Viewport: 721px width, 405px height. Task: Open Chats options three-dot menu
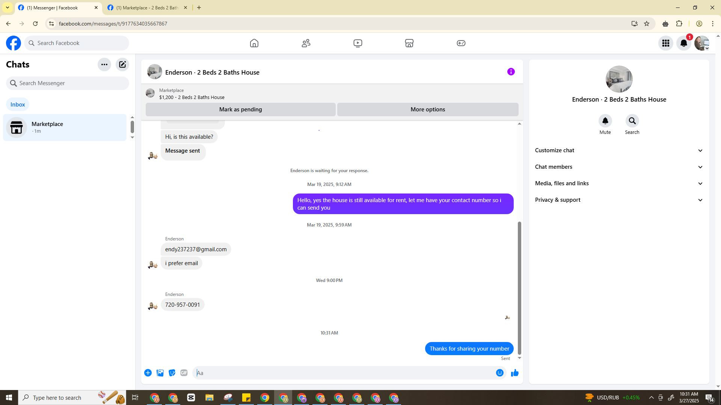pyautogui.click(x=104, y=64)
